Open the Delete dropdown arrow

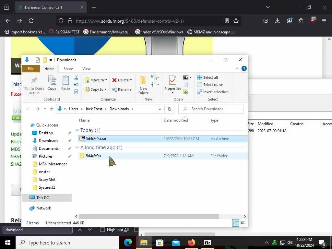pyautogui.click(x=131, y=80)
